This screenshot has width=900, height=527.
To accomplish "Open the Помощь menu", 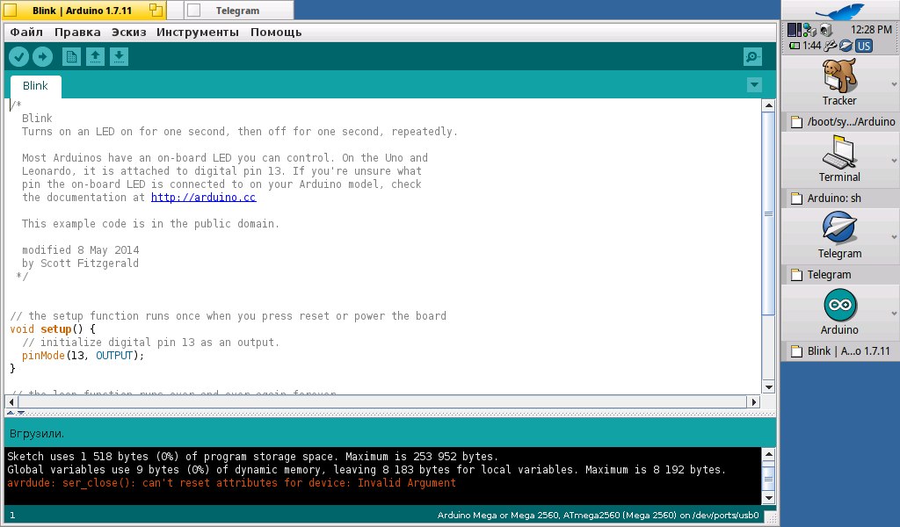I will [276, 32].
